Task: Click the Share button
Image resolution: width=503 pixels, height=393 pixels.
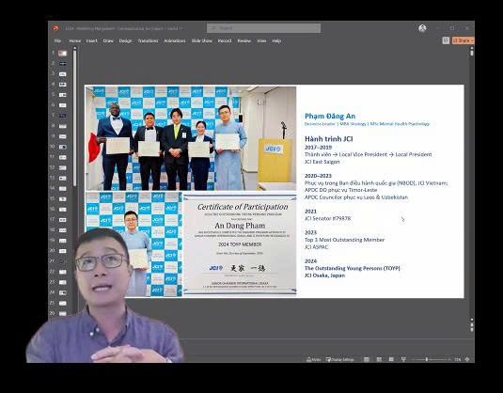Action: pyautogui.click(x=463, y=40)
